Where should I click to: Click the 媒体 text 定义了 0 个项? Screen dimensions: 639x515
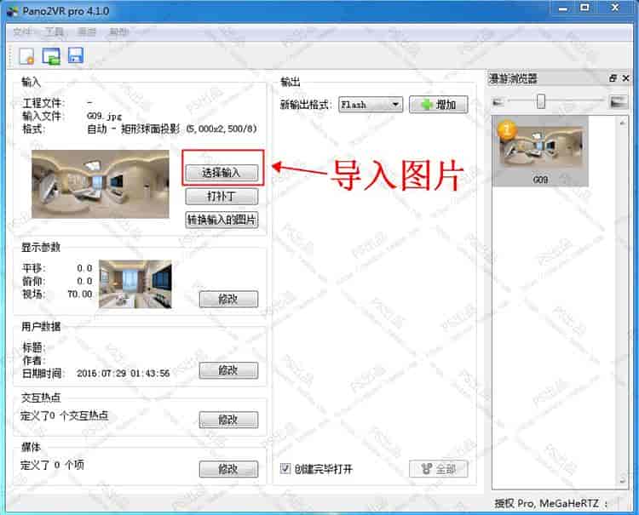[52, 465]
